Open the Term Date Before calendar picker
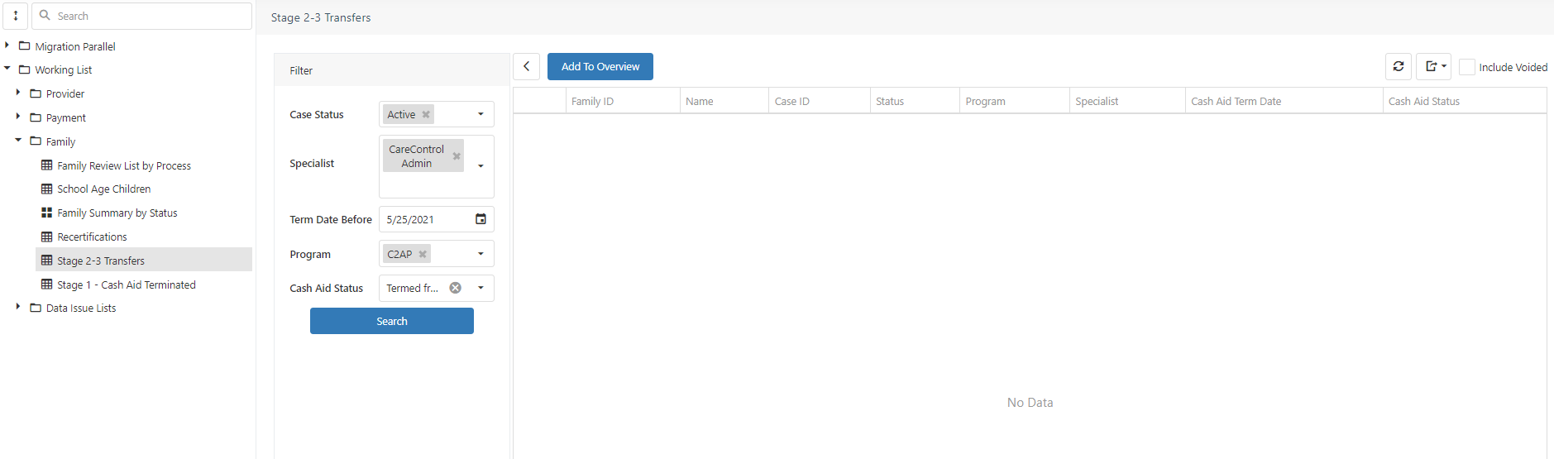The height and width of the screenshot is (459, 1554). [x=481, y=219]
